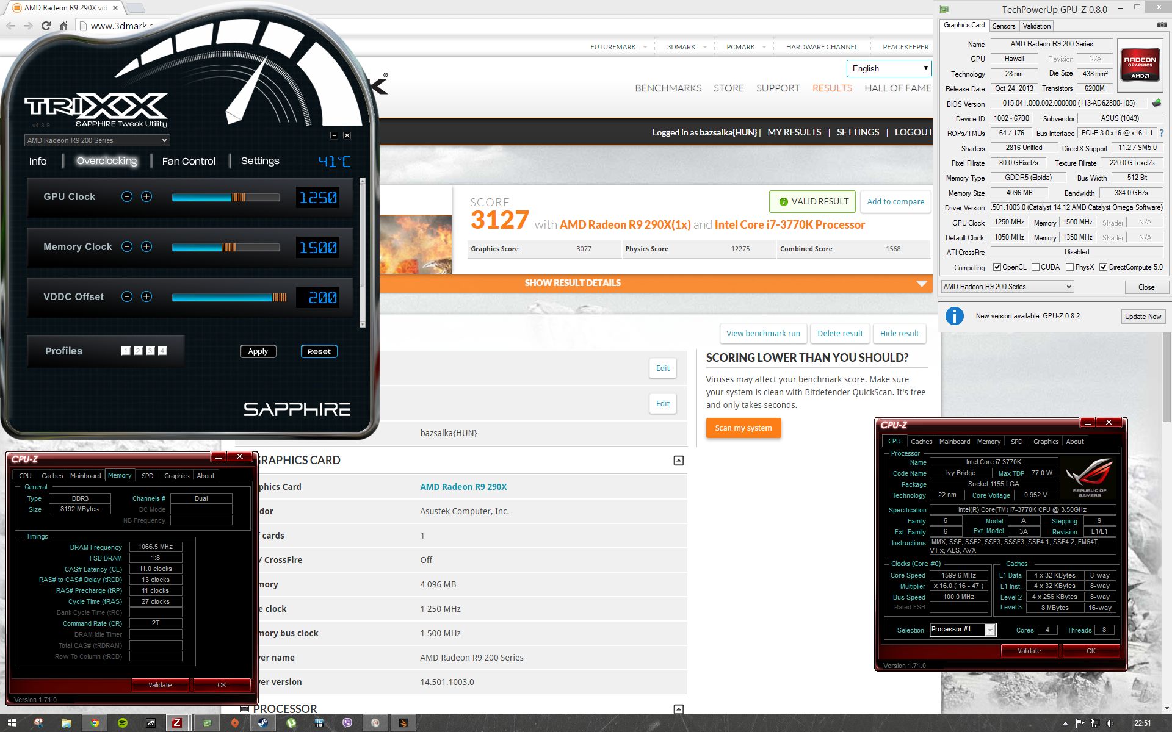The height and width of the screenshot is (732, 1172).
Task: Open Viber from the taskbar
Action: click(347, 723)
